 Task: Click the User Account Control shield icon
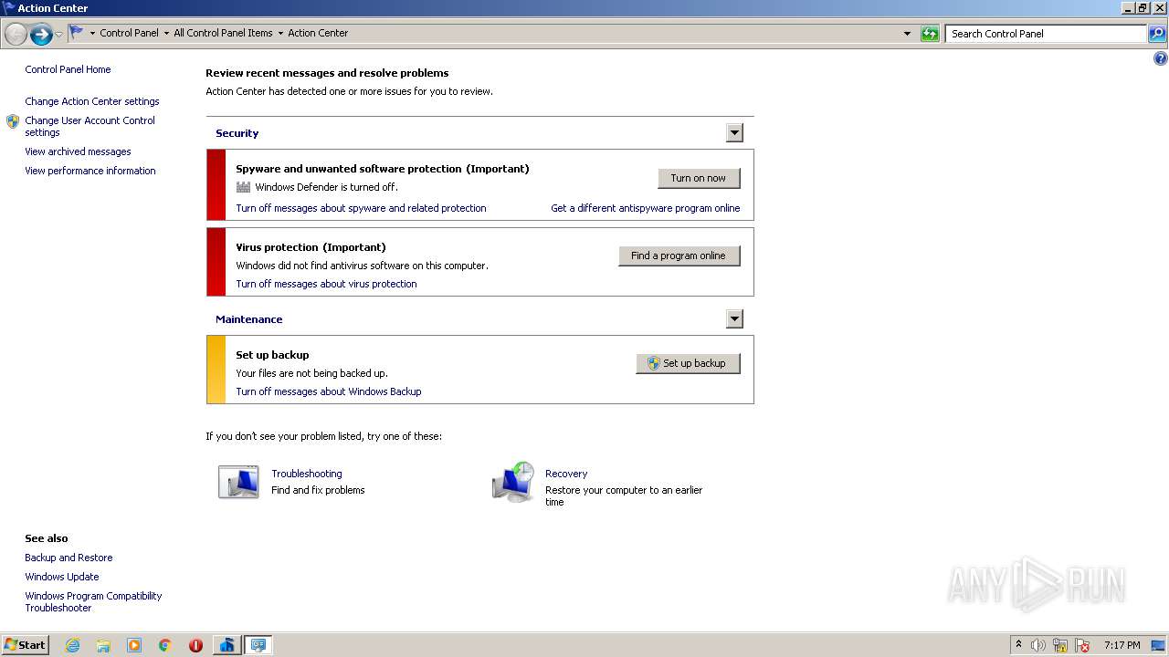13,121
